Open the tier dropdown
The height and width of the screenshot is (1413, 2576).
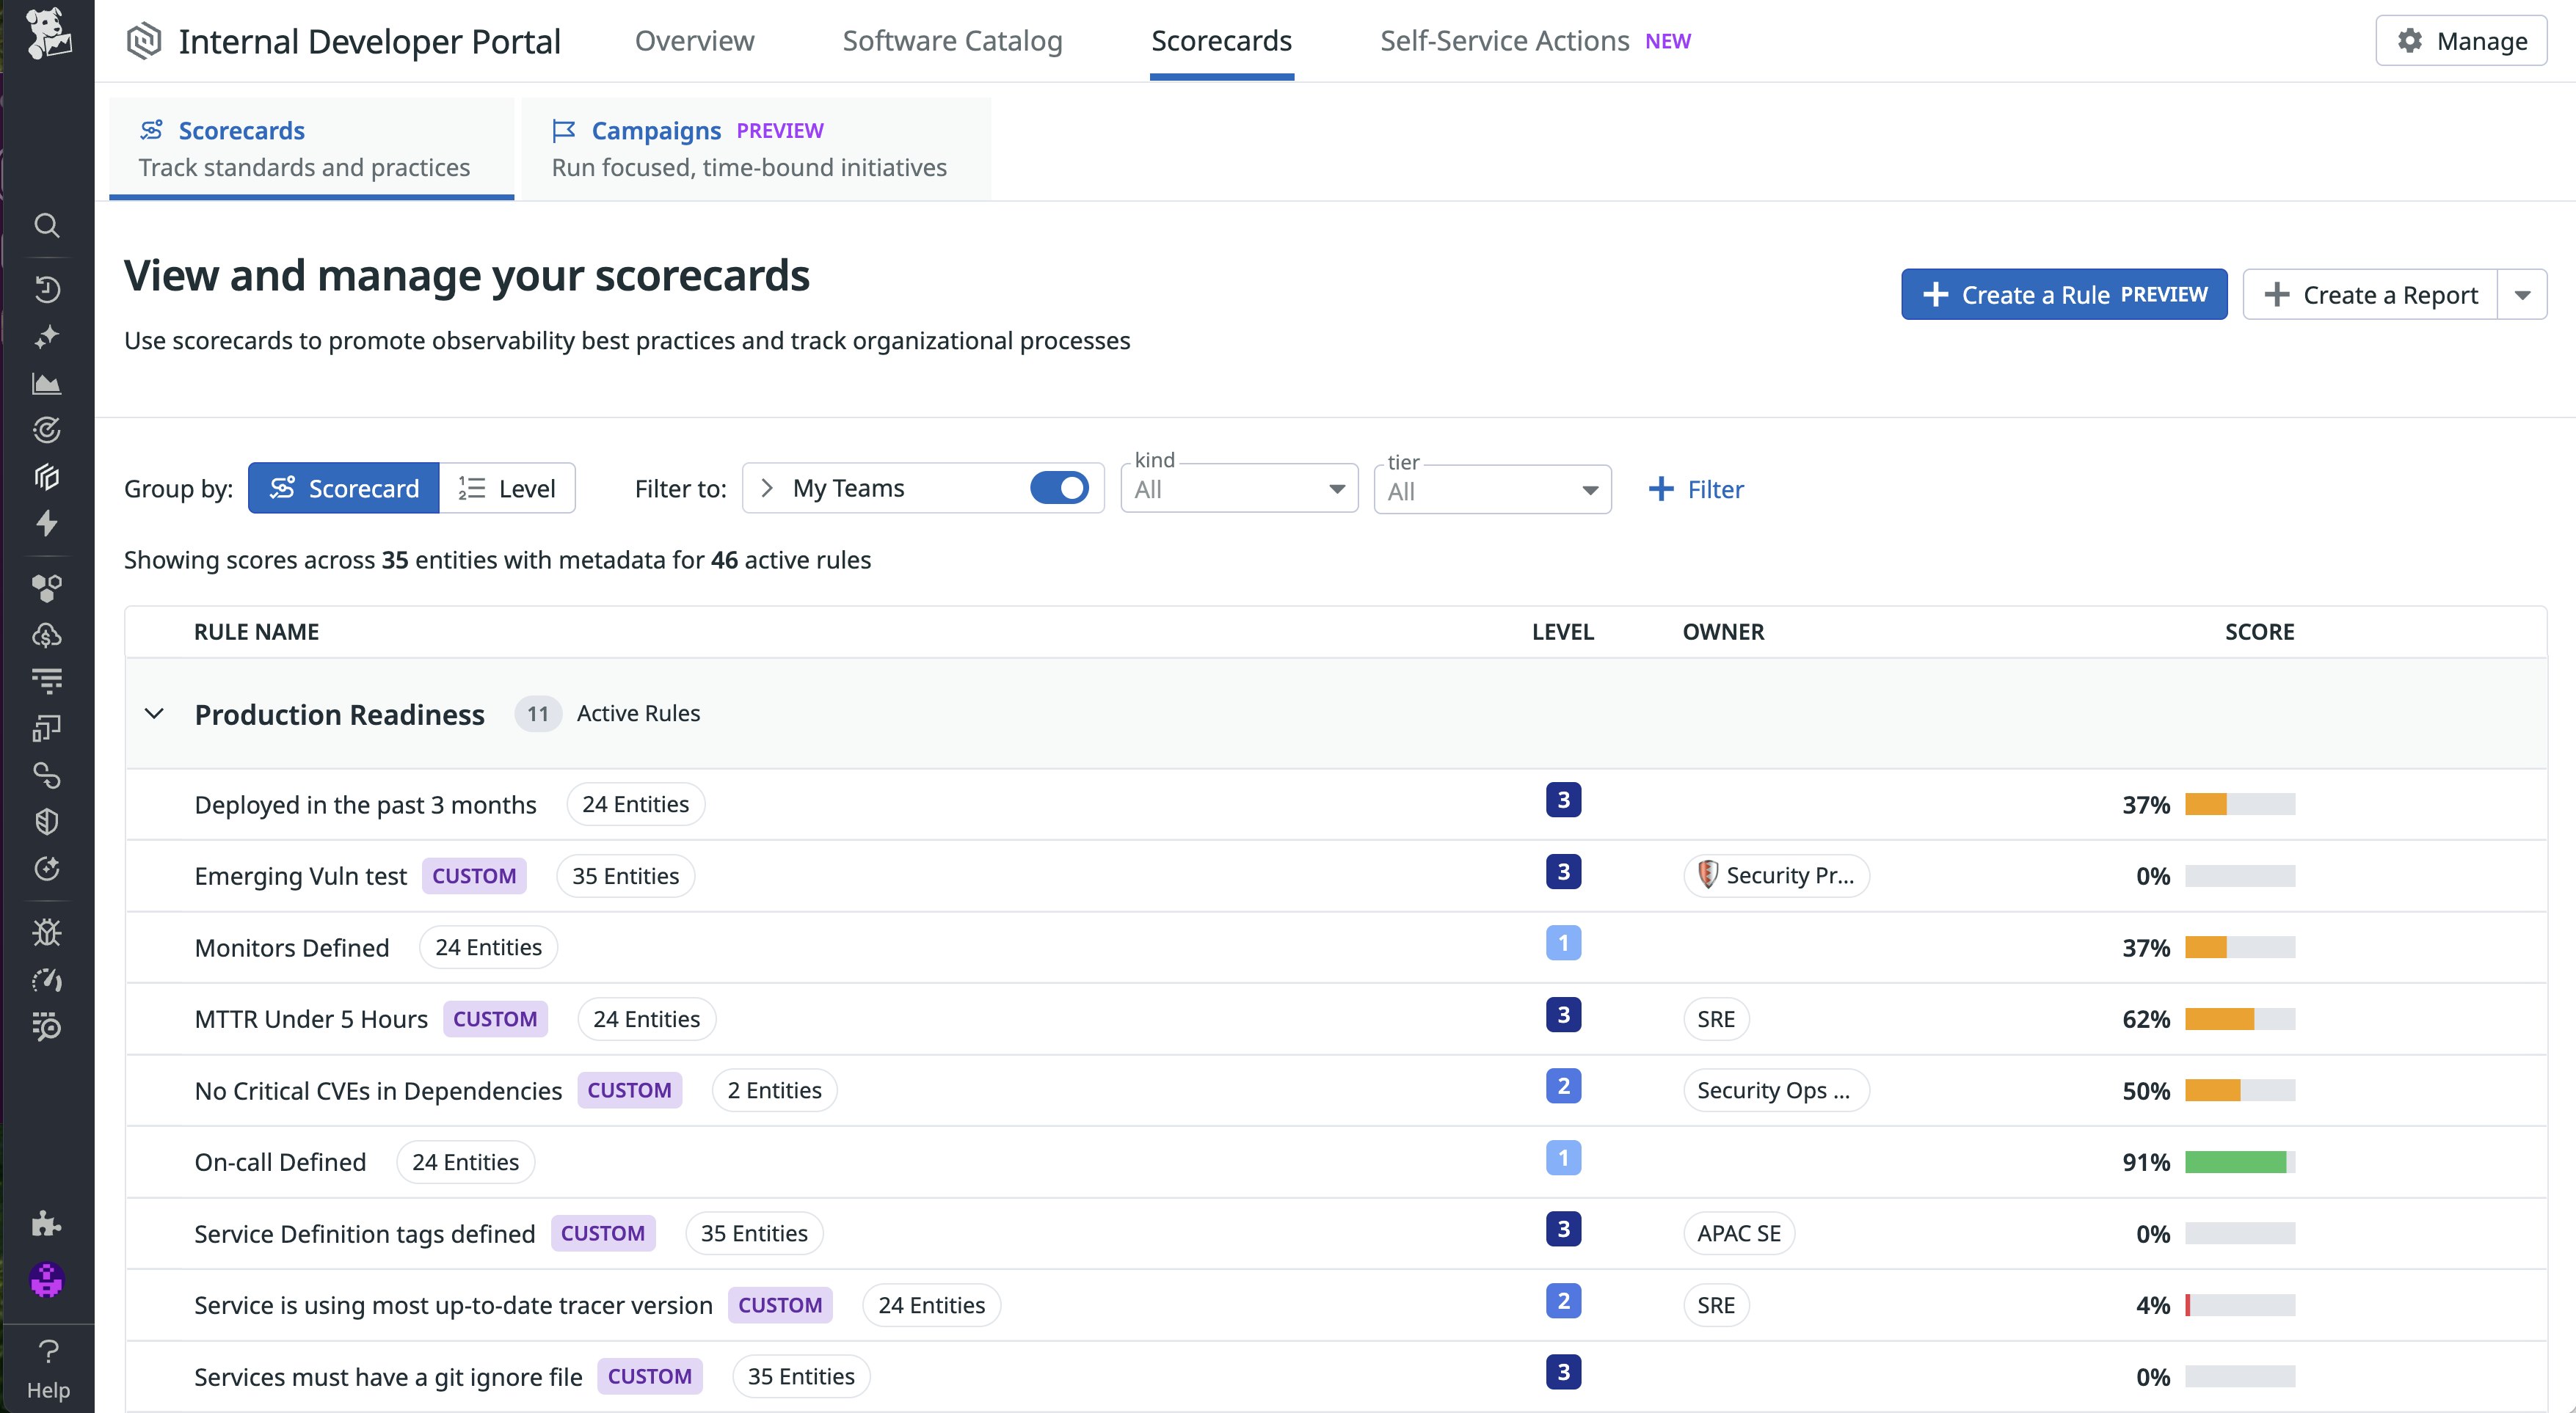pyautogui.click(x=1491, y=490)
